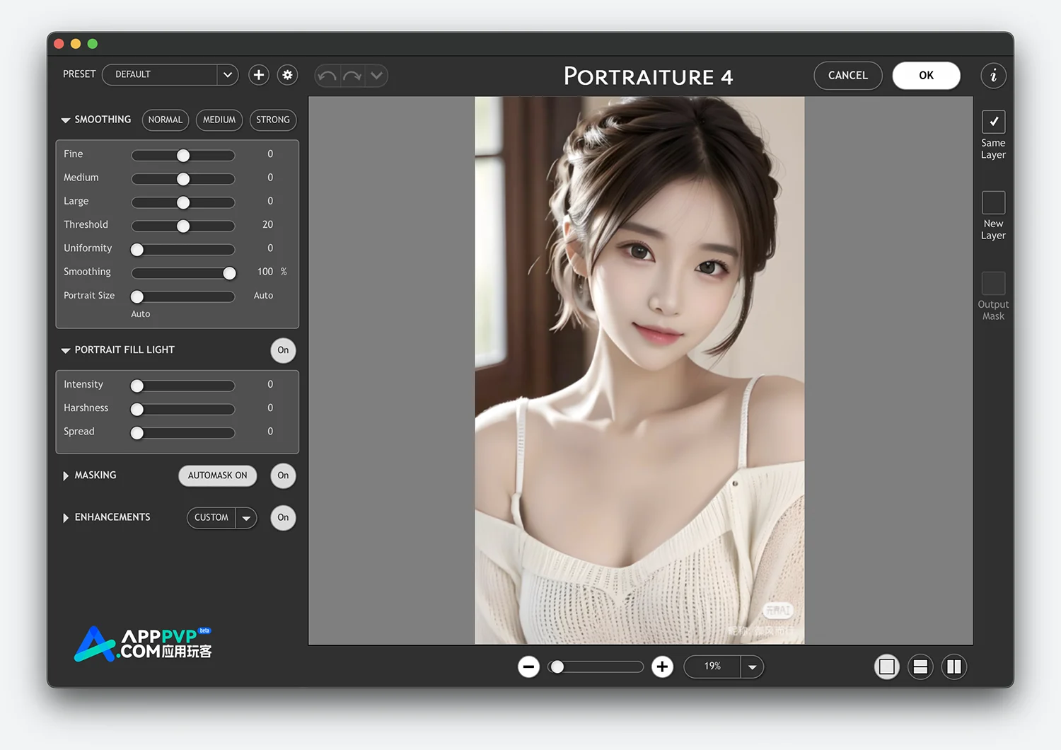The image size is (1061, 750).
Task: Click the Medium slider handle
Action: tap(183, 179)
